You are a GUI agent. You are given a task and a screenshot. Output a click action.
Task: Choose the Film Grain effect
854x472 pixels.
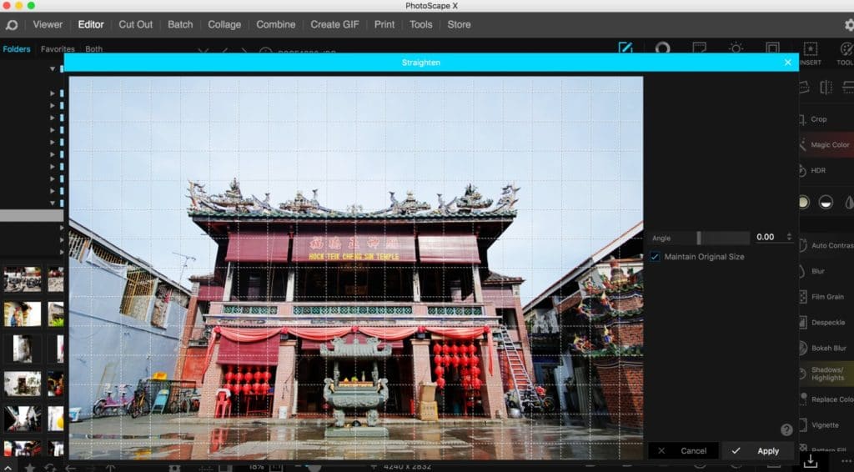pos(827,297)
